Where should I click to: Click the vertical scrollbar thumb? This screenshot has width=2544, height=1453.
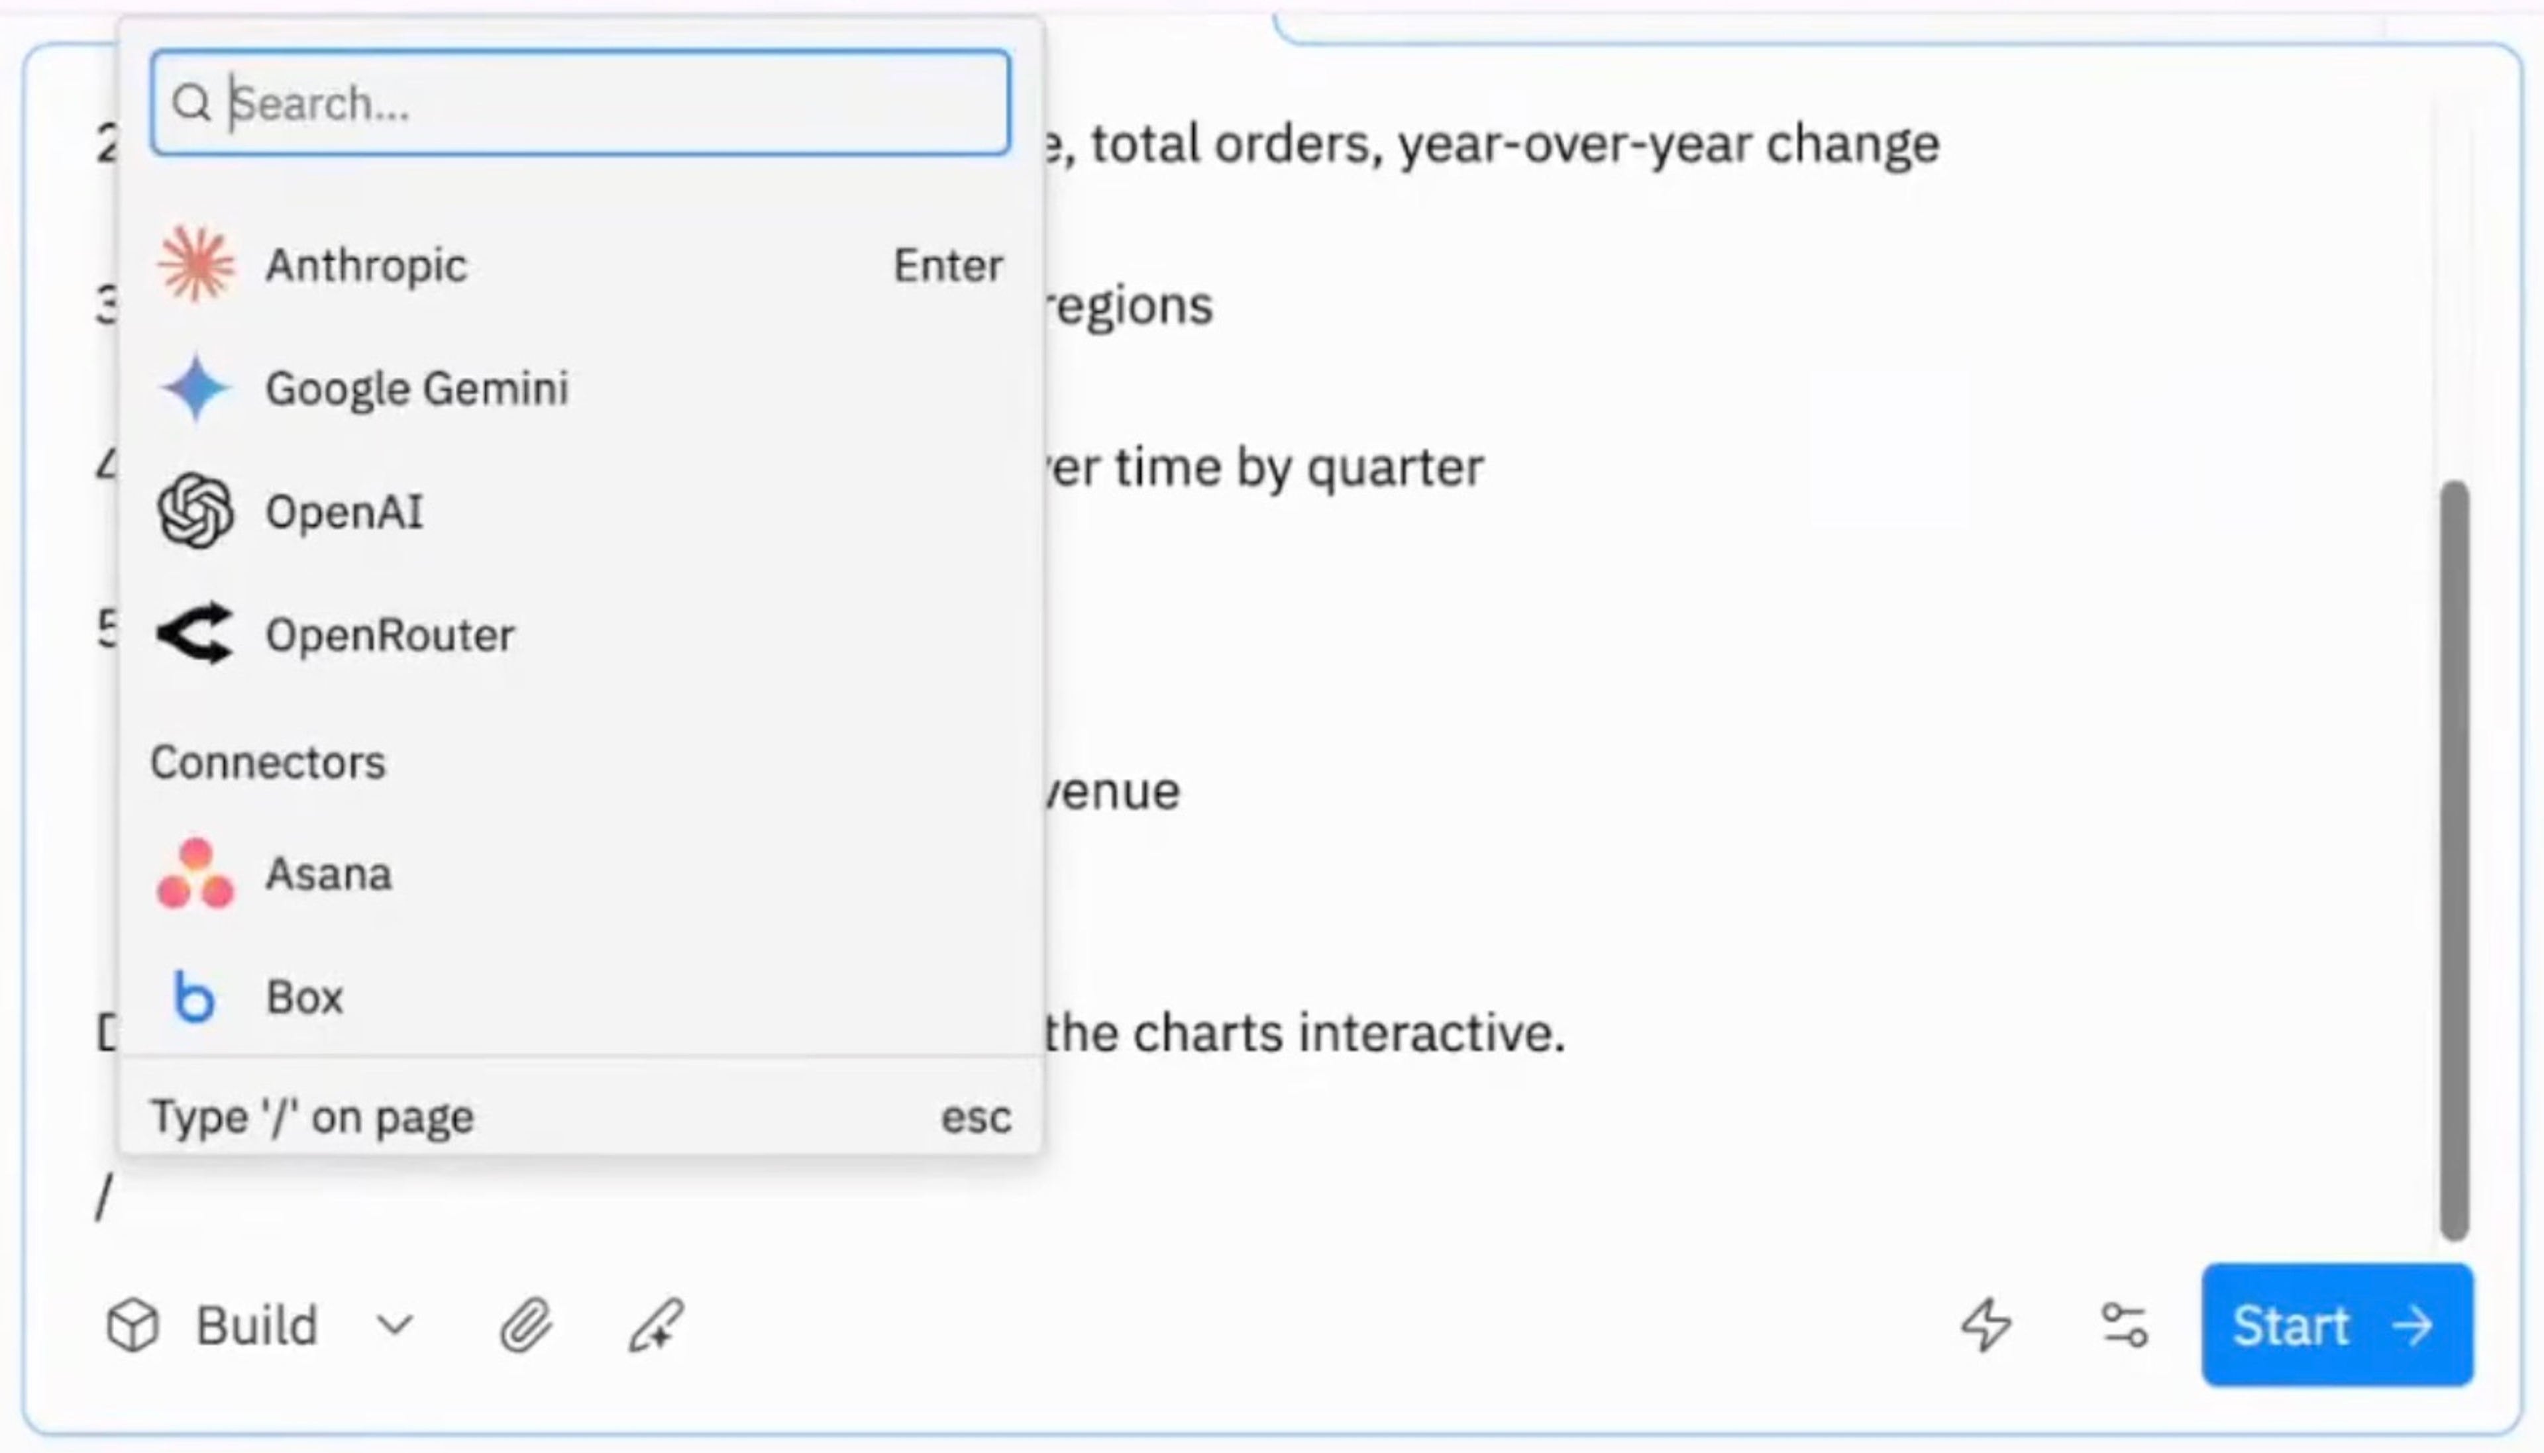pos(2454,858)
